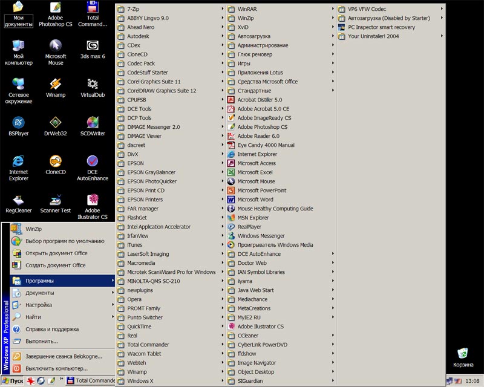Open Мой компьютер desktop icon

tap(19, 53)
